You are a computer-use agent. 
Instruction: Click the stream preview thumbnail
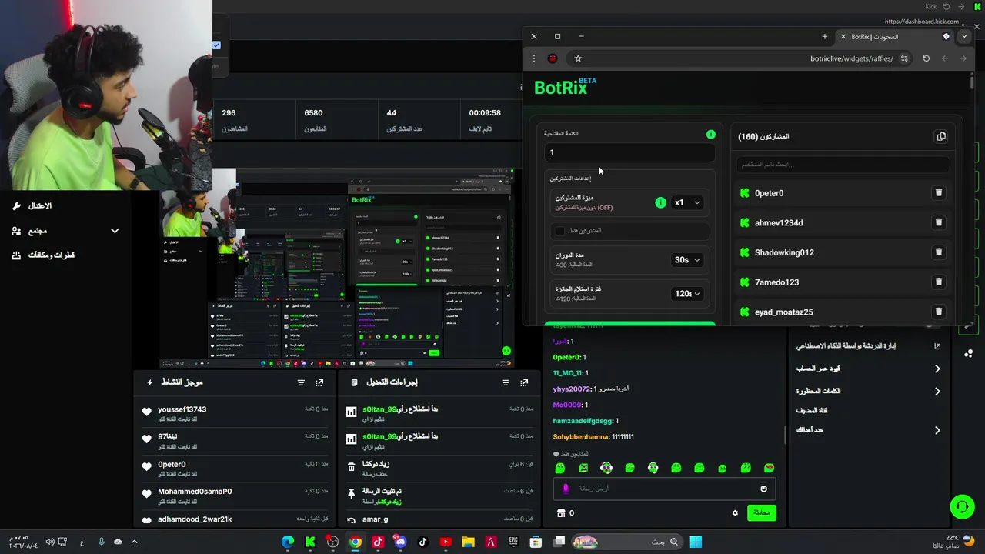(x=337, y=269)
